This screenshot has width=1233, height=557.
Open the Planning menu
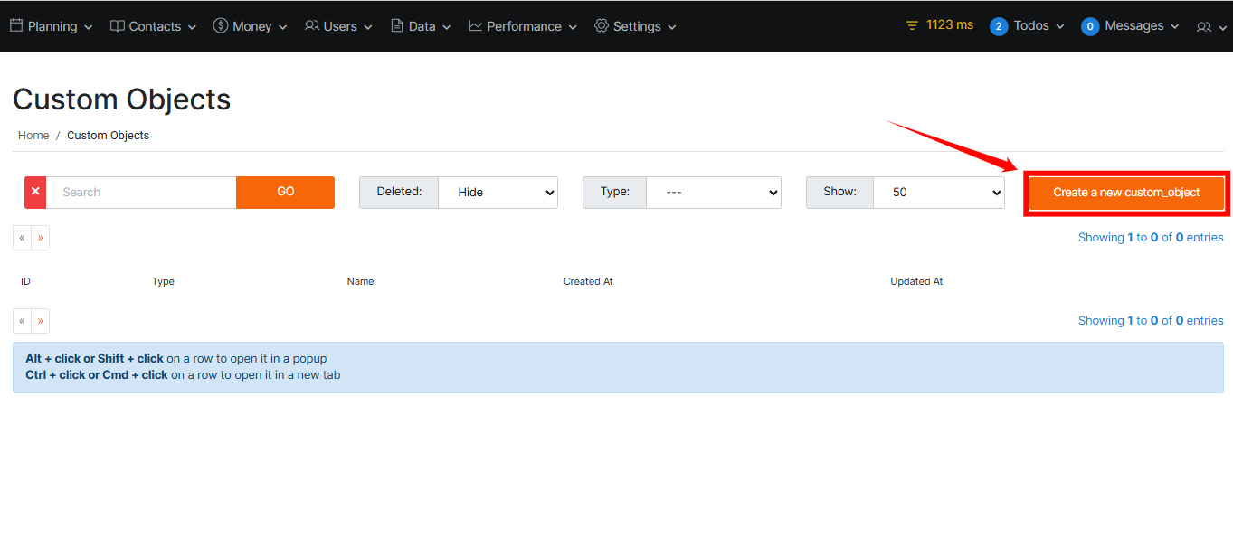pyautogui.click(x=52, y=26)
